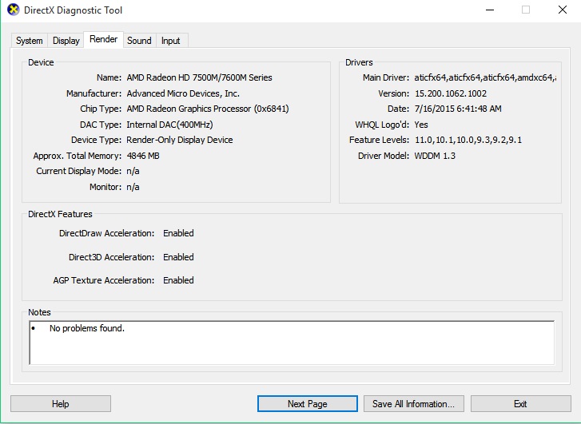This screenshot has width=581, height=424.
Task: Click the 'Chip Type:' label
Action: pyautogui.click(x=101, y=109)
